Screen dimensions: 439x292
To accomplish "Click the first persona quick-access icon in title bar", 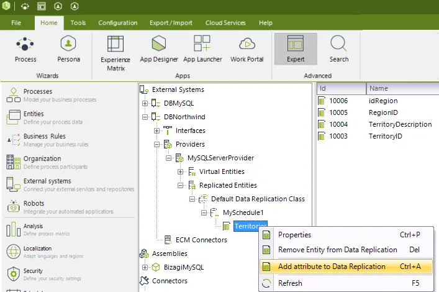I will point(58,6).
